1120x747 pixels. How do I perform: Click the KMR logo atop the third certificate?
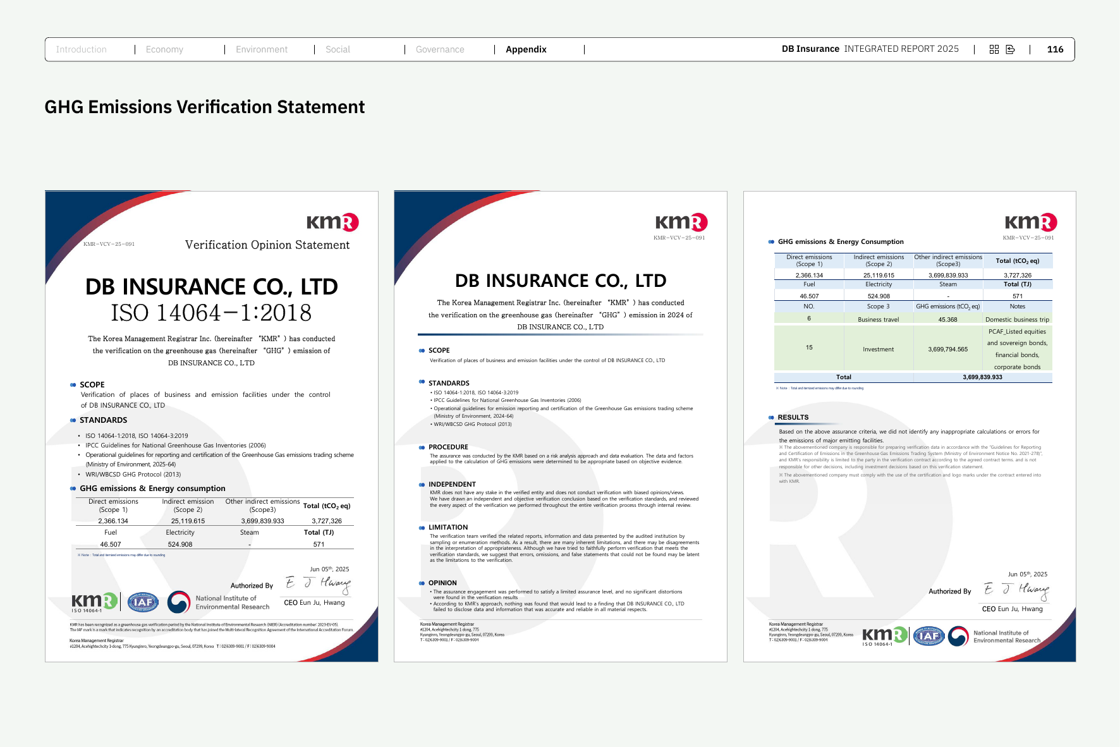[1031, 222]
